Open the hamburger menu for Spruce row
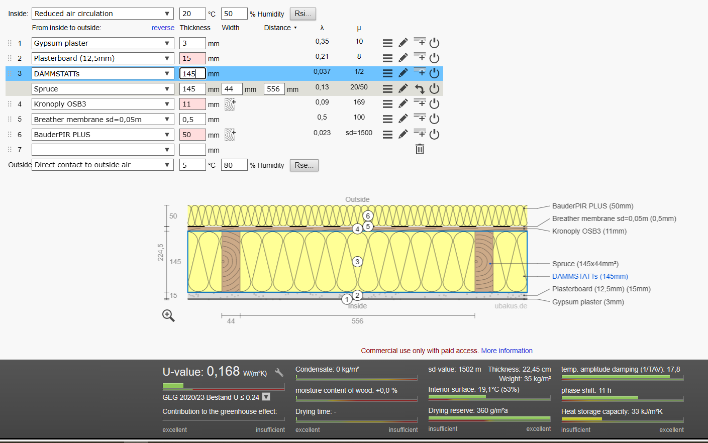The height and width of the screenshot is (443, 708). (387, 89)
